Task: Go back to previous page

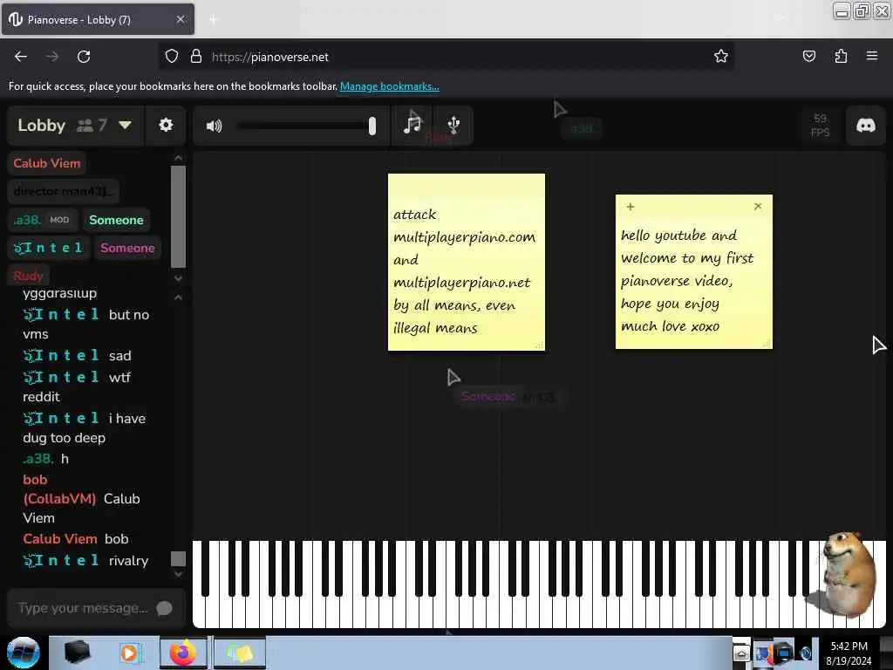Action: click(21, 57)
